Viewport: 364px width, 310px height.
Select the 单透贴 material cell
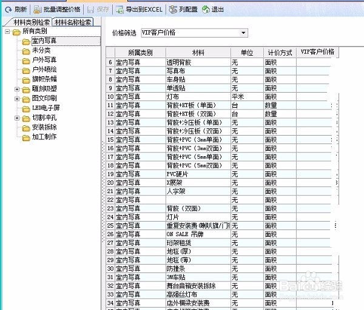coord(198,88)
